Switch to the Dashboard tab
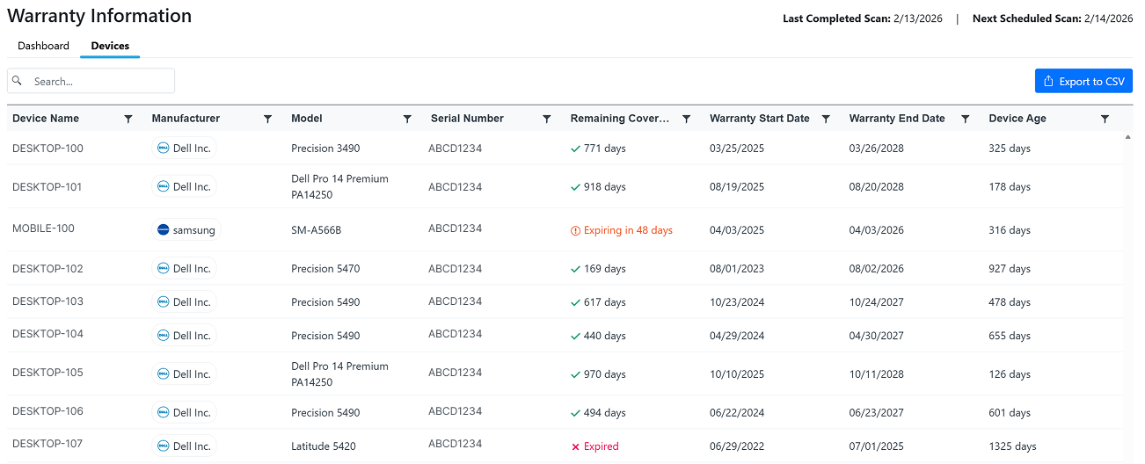 pyautogui.click(x=43, y=46)
